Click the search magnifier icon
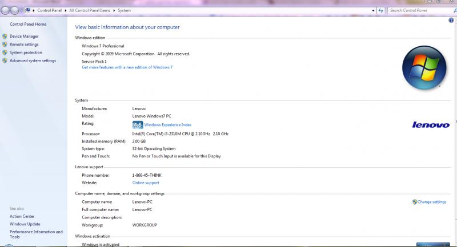Viewport: 457px width, 247px height. pyautogui.click(x=455, y=10)
